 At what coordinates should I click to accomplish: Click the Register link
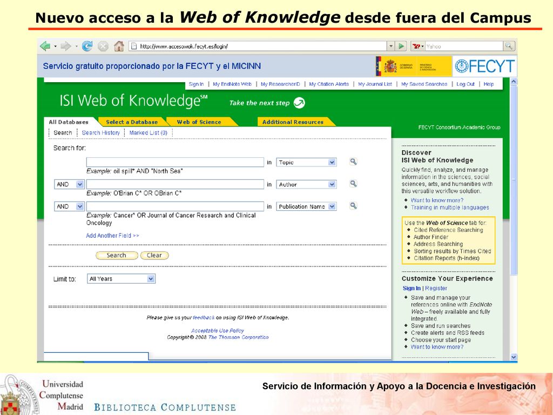[x=436, y=289]
